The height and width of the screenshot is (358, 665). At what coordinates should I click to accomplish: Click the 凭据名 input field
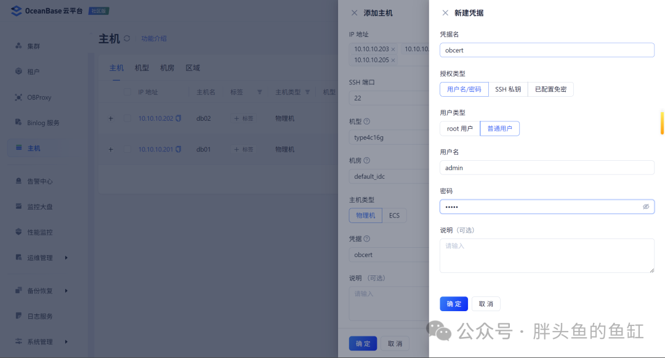[547, 50]
